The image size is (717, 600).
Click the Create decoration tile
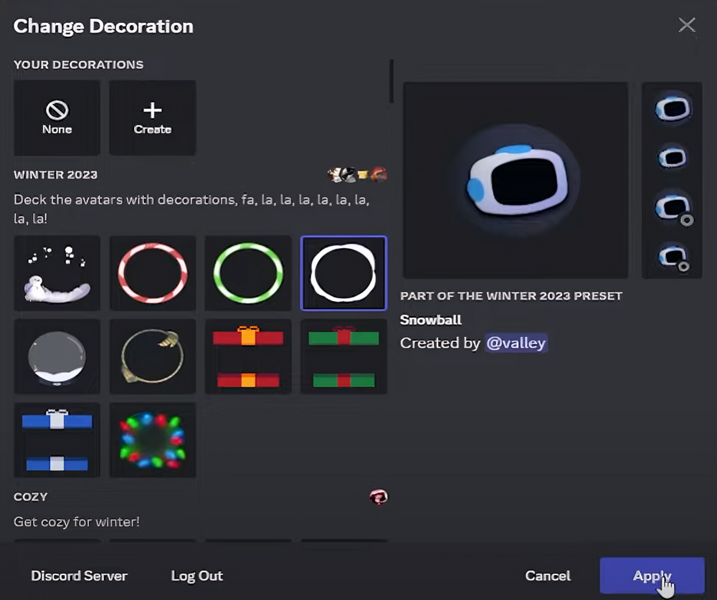[x=152, y=118]
